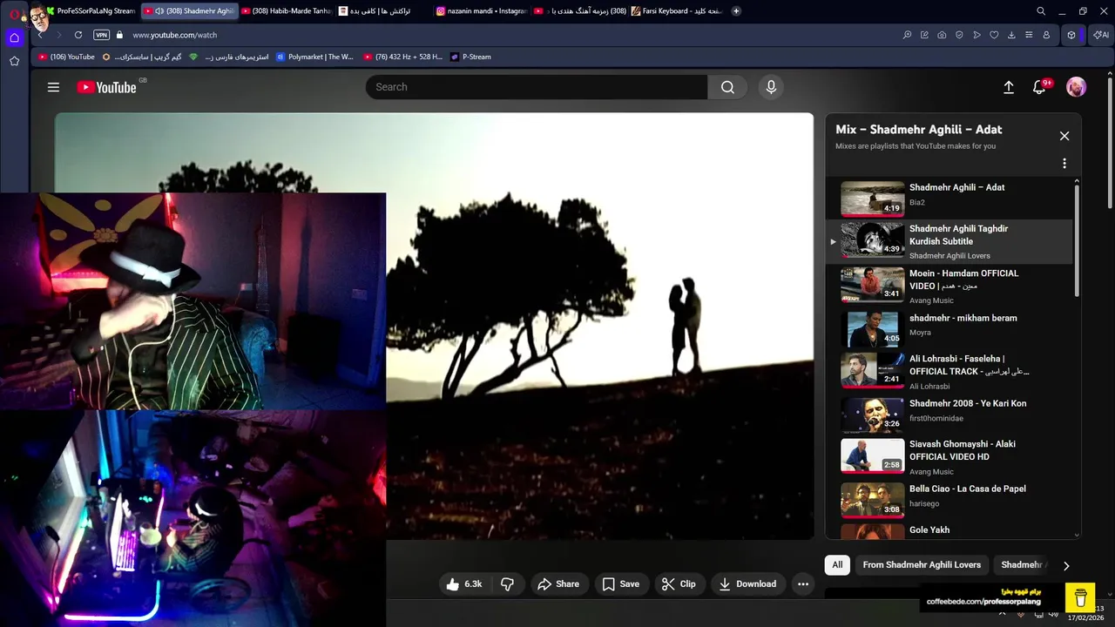The width and height of the screenshot is (1115, 627).
Task: Click the snapshot camera icon in toolbar
Action: pos(942,35)
